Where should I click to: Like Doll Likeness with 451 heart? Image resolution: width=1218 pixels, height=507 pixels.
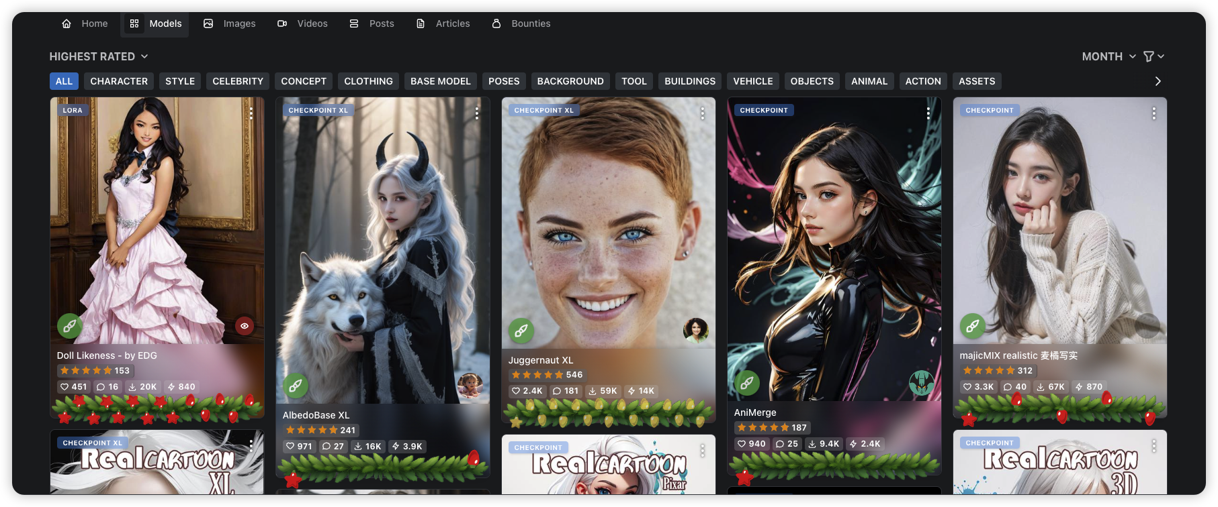[74, 387]
